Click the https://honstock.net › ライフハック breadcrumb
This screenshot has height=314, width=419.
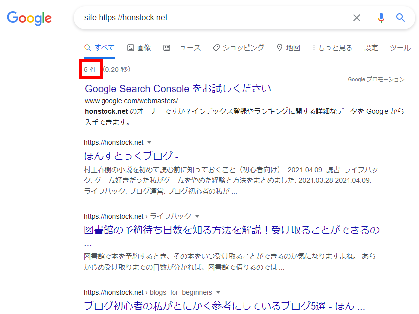[x=138, y=216]
